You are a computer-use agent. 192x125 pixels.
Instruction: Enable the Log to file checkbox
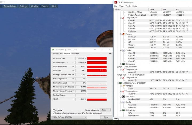(54, 110)
